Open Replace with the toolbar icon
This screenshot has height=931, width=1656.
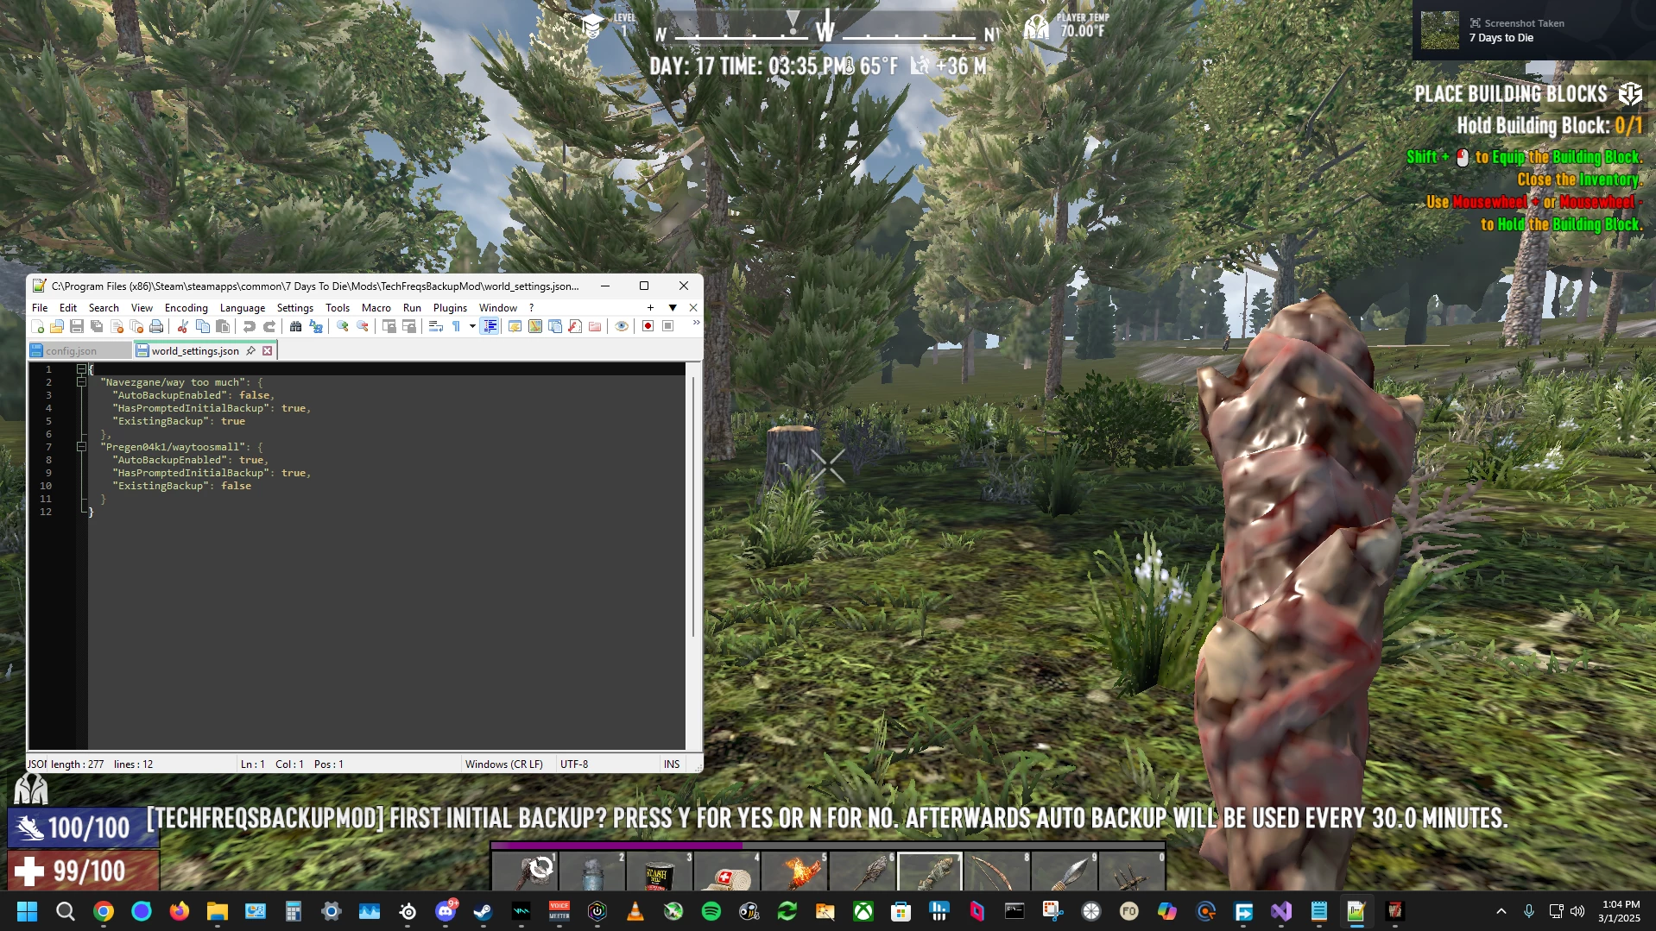tap(316, 326)
